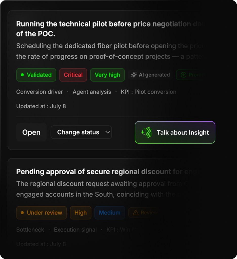Click the orange dot in Under review badge

point(22,213)
